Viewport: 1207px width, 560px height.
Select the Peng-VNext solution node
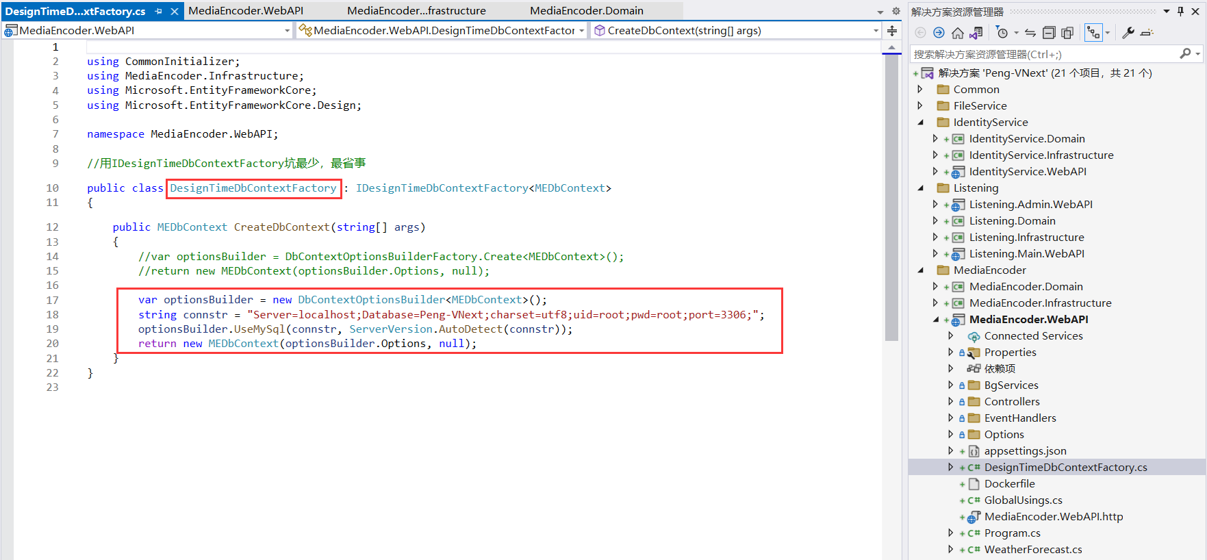coord(1045,73)
